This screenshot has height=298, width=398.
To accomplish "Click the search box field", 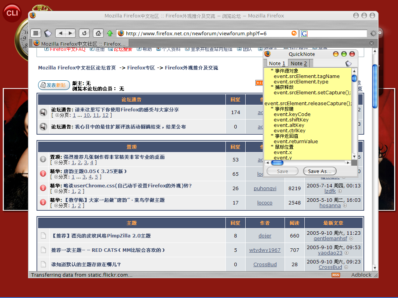I will tap(337, 33).
